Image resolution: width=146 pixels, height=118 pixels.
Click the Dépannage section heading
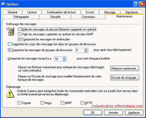13,87
